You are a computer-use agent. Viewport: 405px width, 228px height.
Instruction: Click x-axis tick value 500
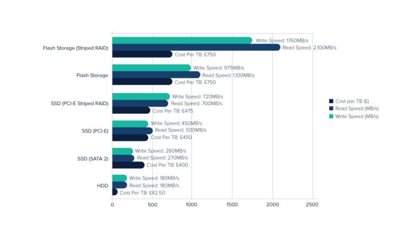click(152, 205)
